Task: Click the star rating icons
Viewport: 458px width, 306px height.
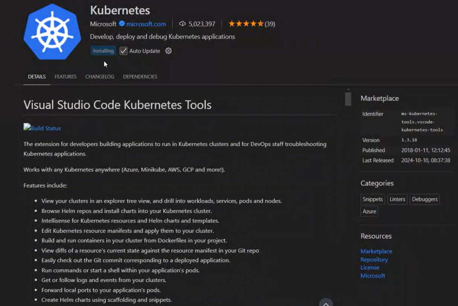Action: 246,24
